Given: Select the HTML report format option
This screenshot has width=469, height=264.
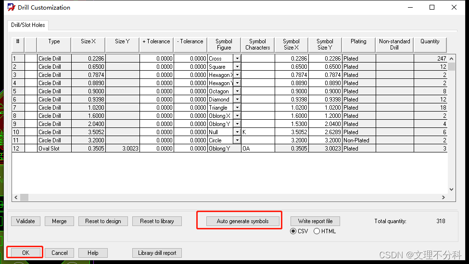Looking at the screenshot, I should [x=317, y=231].
